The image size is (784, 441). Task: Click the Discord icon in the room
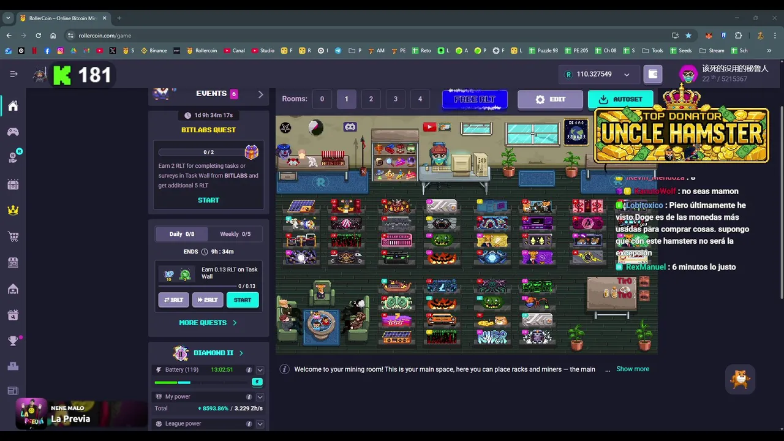[x=350, y=127]
